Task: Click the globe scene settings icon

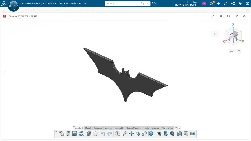Action: [172, 133]
